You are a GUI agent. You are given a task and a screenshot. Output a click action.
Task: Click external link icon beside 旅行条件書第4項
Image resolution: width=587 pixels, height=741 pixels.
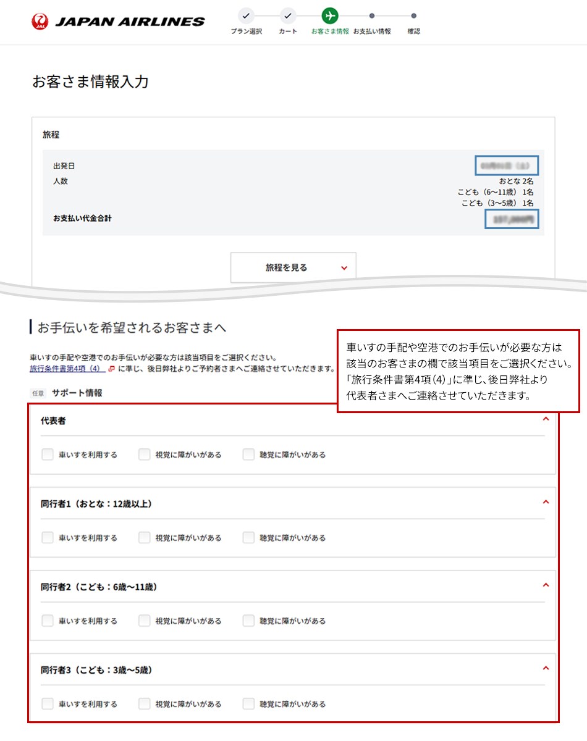[x=111, y=369]
